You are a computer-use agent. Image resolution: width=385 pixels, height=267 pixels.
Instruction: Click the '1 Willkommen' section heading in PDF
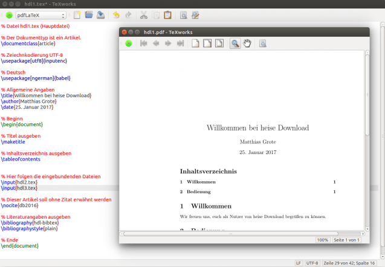[205, 206]
